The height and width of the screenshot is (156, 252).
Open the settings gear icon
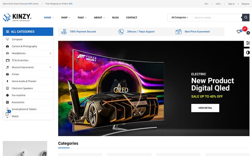248,33
